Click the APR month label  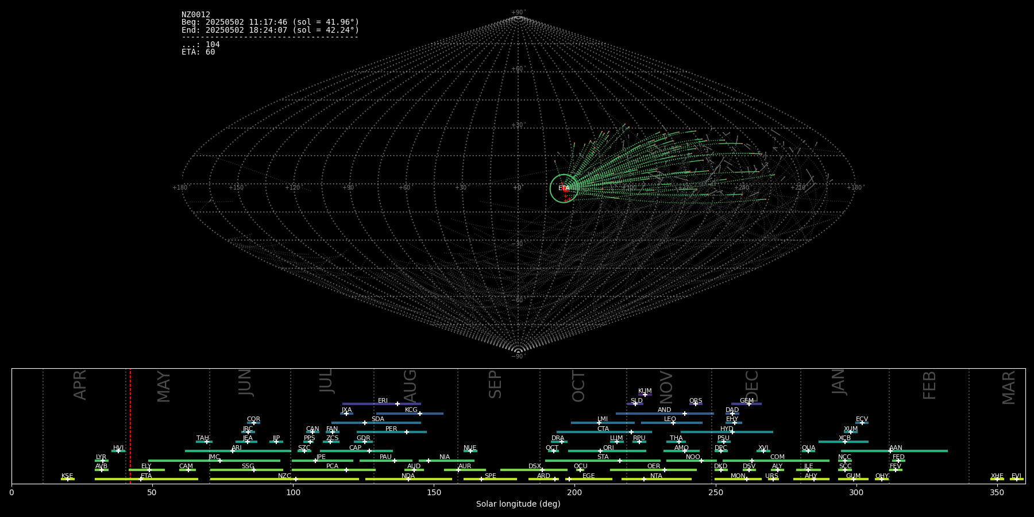80,385
